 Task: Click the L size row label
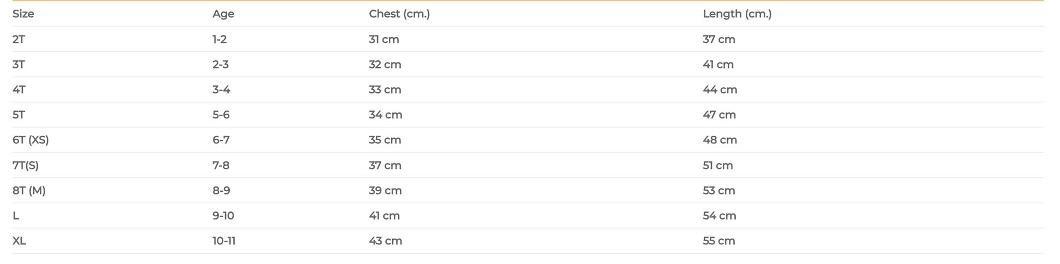(16, 216)
